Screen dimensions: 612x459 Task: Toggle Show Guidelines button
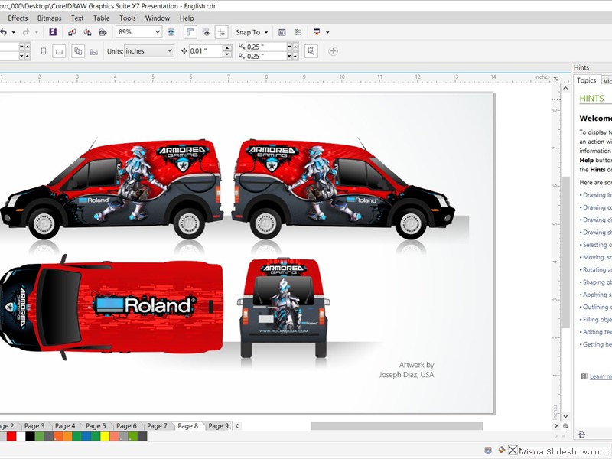pos(221,32)
